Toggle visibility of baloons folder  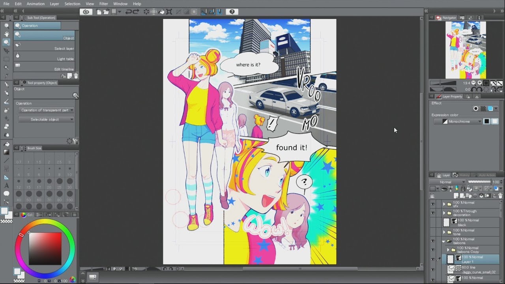pos(433,241)
